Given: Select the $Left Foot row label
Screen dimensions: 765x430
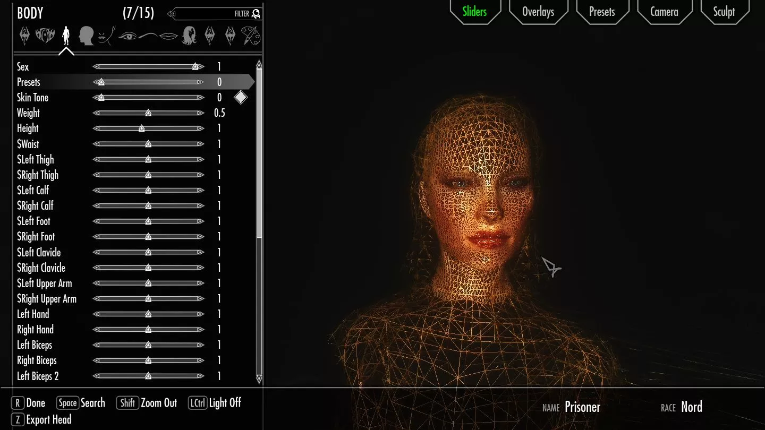Looking at the screenshot, I should [33, 221].
